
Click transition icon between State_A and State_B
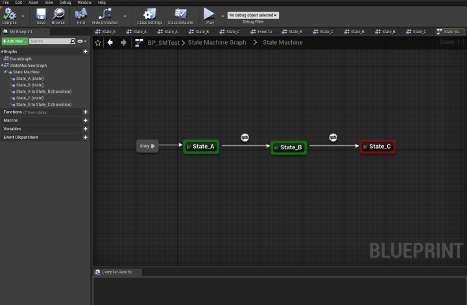click(x=245, y=138)
